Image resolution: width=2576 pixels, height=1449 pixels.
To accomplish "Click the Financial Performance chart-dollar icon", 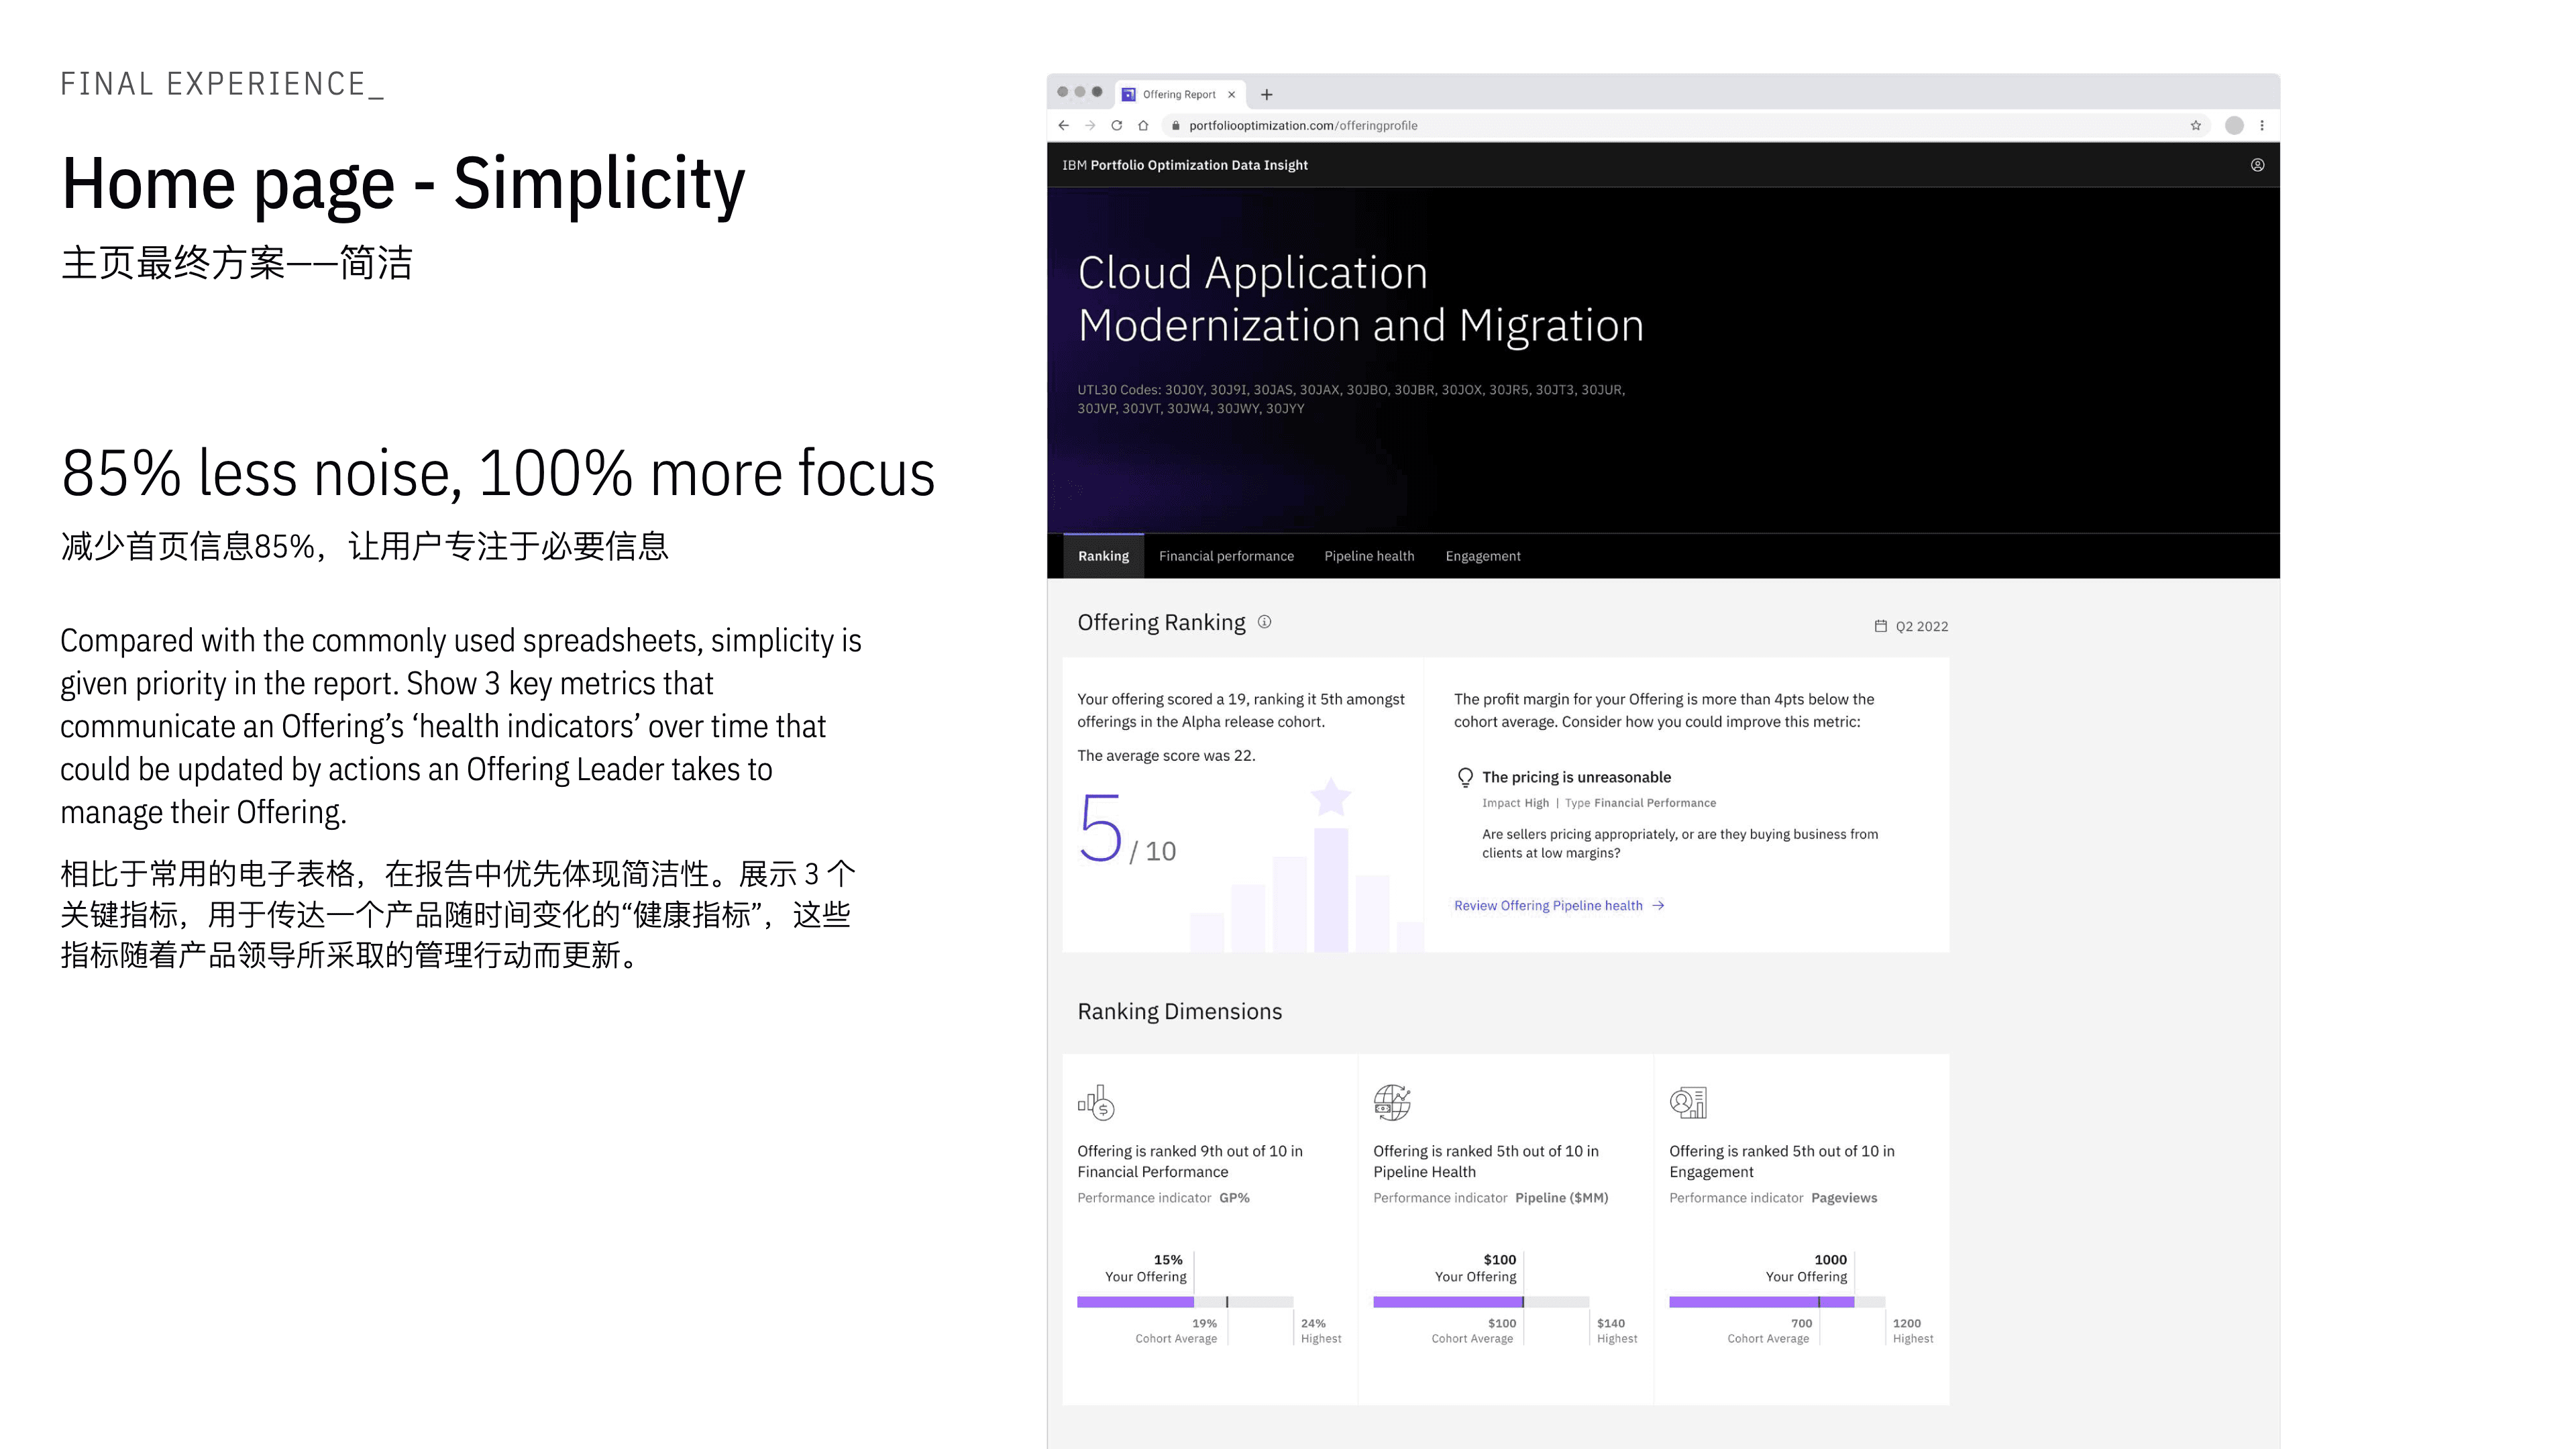I will 1096,1102.
